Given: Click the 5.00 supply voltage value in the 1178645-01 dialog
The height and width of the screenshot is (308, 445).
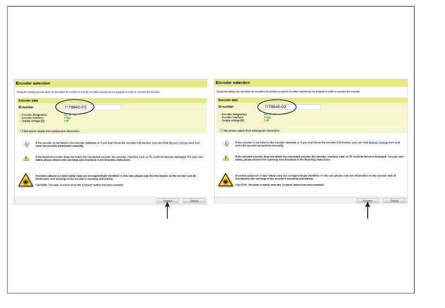Looking at the screenshot, I should click(67, 121).
